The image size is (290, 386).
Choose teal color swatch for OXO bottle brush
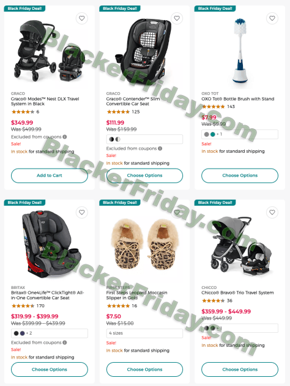click(x=212, y=134)
